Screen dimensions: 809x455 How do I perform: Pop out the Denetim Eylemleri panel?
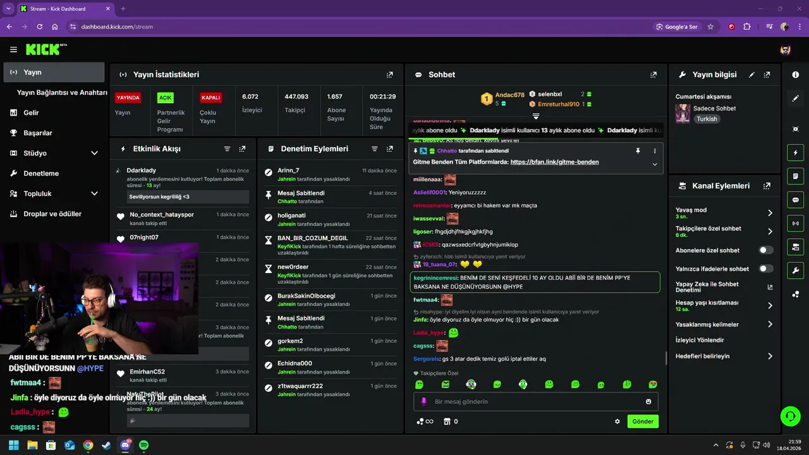390,149
